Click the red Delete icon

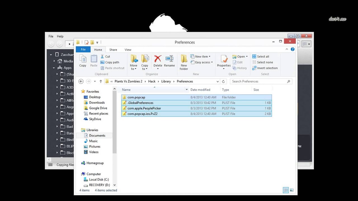click(158, 59)
